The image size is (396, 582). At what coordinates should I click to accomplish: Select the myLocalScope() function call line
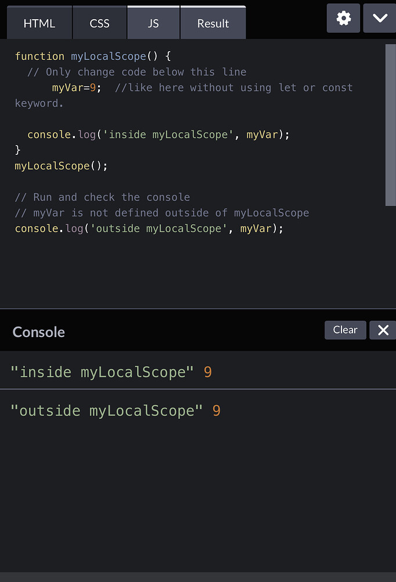[52, 166]
